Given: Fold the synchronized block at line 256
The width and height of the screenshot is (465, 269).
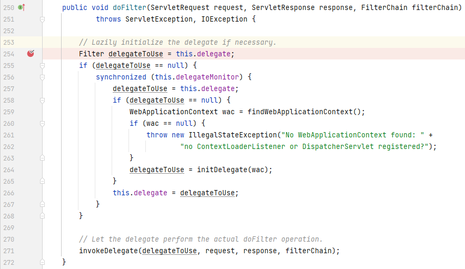Looking at the screenshot, I should click(43, 77).
